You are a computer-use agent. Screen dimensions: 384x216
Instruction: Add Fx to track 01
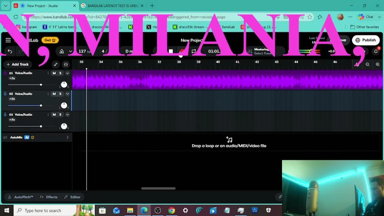(12, 78)
